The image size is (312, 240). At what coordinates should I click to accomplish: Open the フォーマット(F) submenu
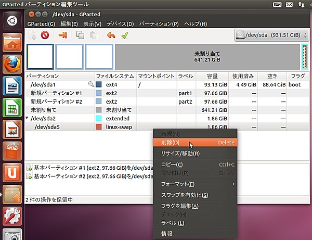pos(195,184)
